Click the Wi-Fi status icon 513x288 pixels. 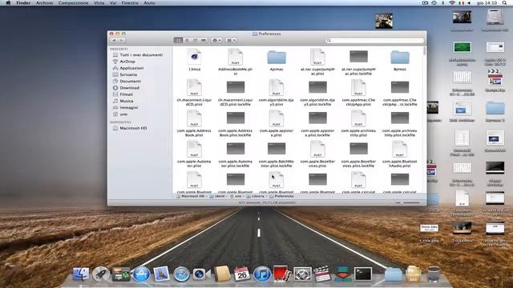coord(452,2)
